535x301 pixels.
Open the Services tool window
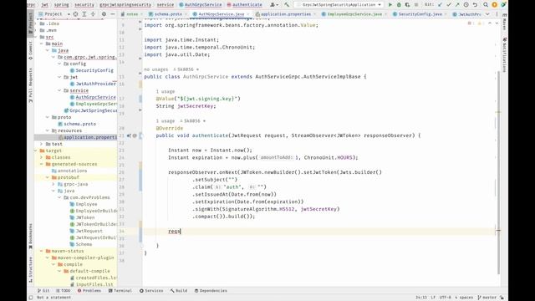tap(151, 291)
